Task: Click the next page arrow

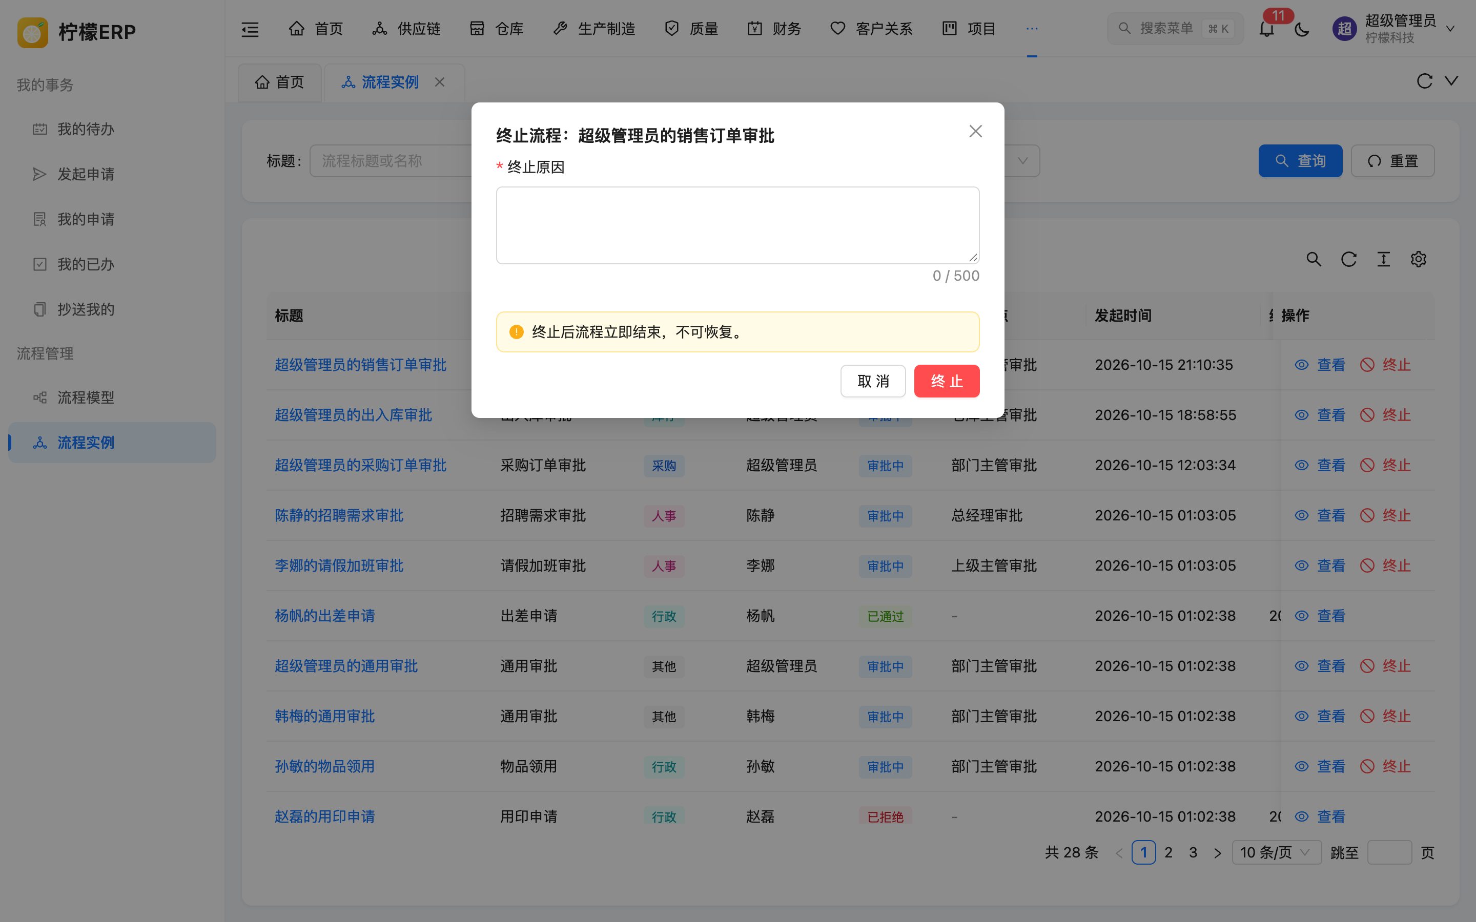Action: 1217,852
